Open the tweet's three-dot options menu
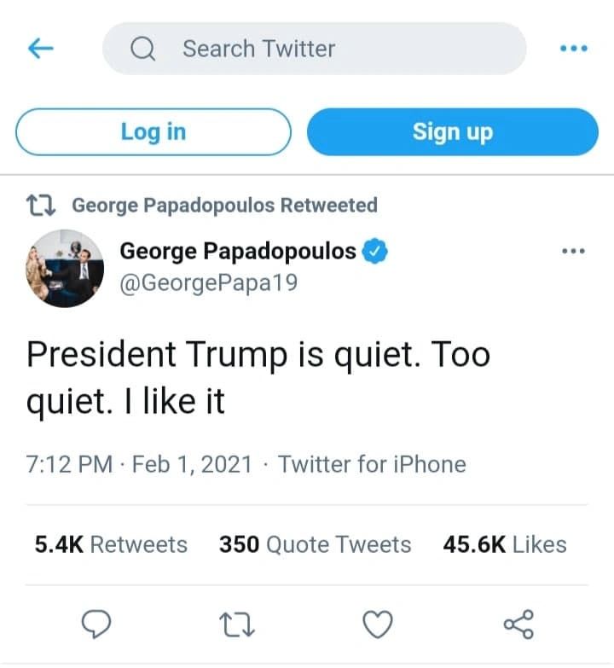 click(573, 251)
